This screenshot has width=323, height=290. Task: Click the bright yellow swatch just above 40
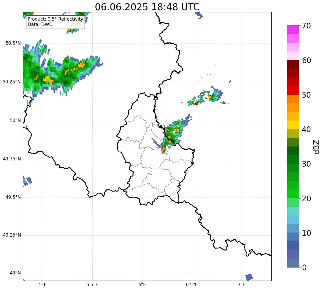[x=293, y=125]
